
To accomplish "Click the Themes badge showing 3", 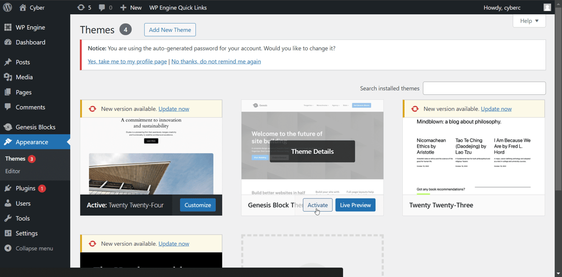I will (x=32, y=159).
